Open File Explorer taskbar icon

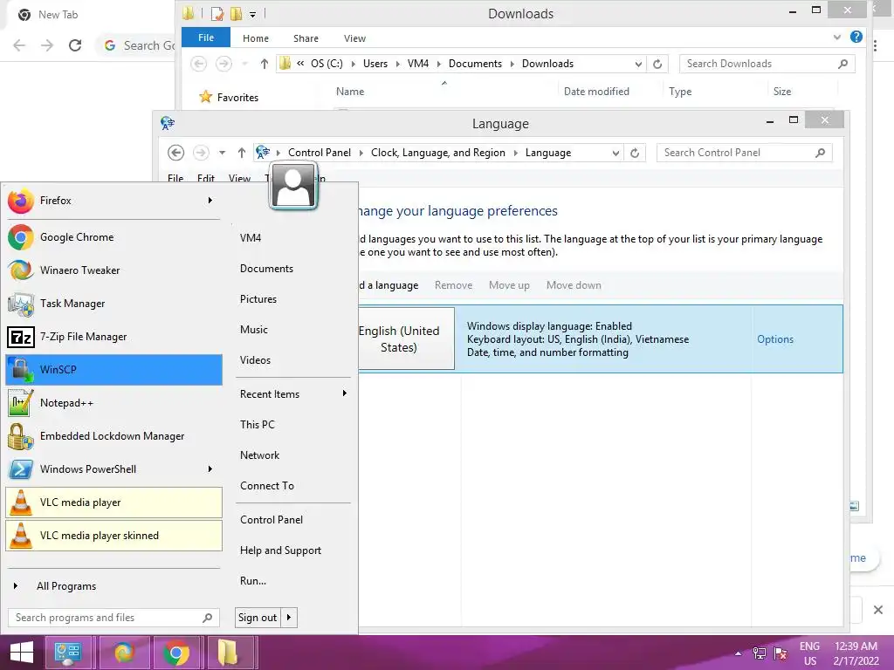coord(229,653)
